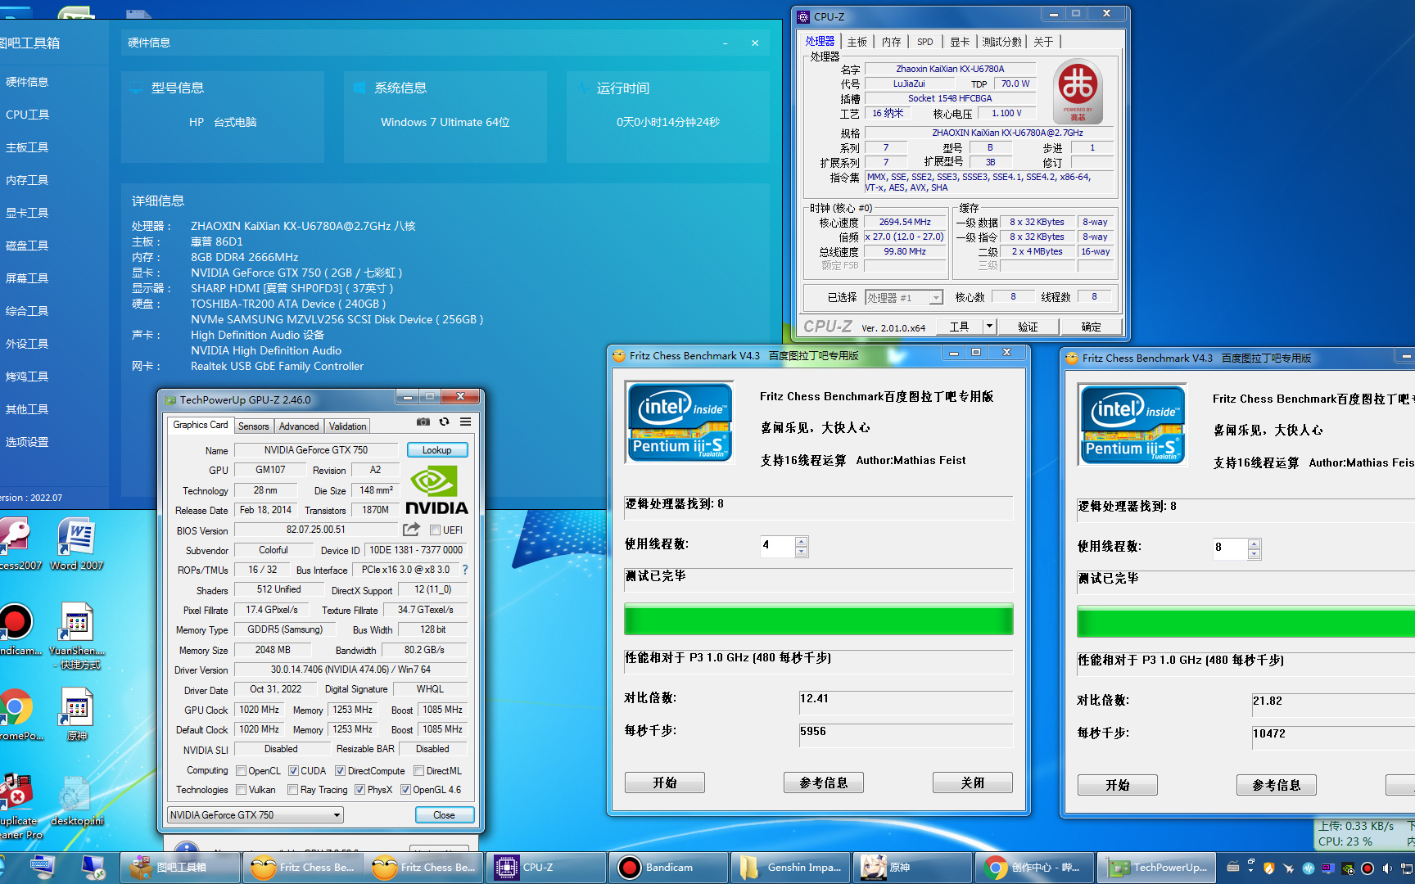Click 参考信息 in the right Fritz Chess window
Image resolution: width=1415 pixels, height=884 pixels.
point(1277,786)
